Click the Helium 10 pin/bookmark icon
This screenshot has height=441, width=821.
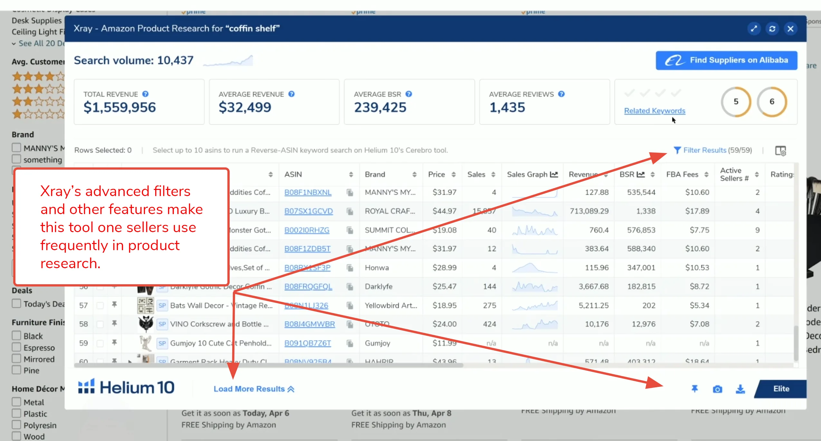[694, 389]
